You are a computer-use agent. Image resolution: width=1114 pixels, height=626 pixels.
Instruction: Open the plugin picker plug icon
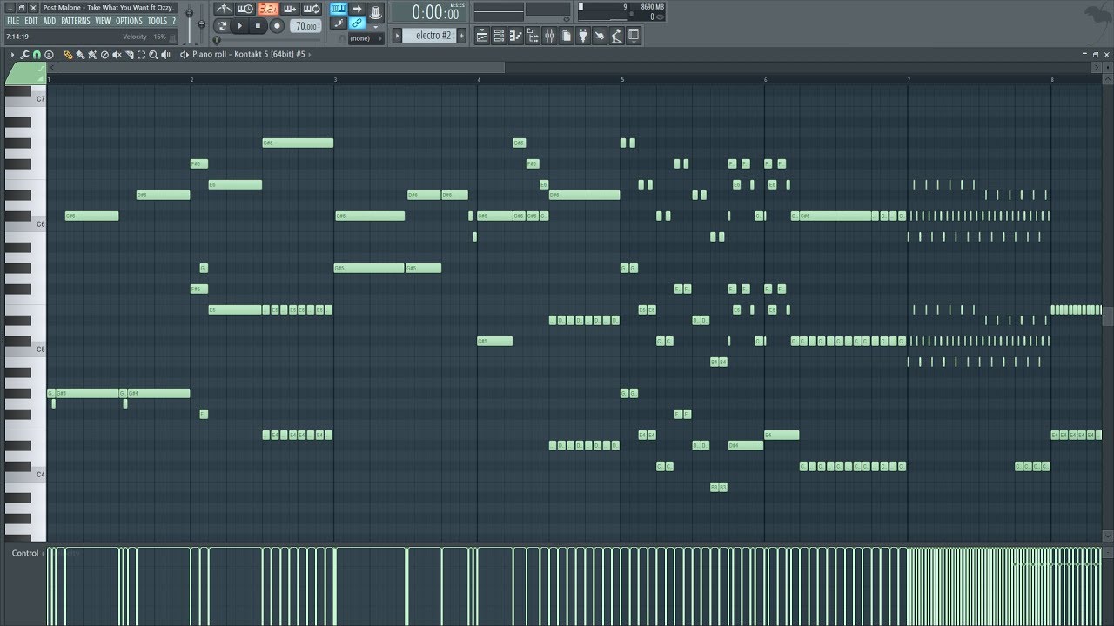tap(582, 36)
